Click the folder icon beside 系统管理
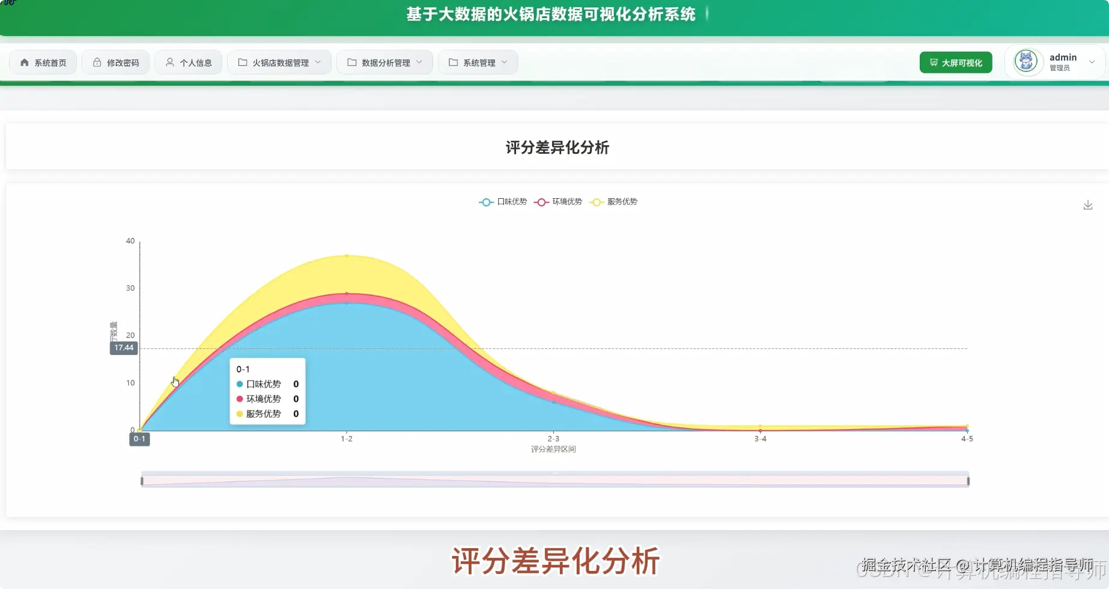The height and width of the screenshot is (589, 1109). click(454, 62)
